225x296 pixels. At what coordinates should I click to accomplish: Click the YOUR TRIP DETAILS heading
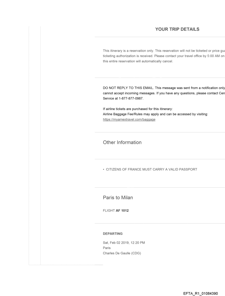point(177,30)
